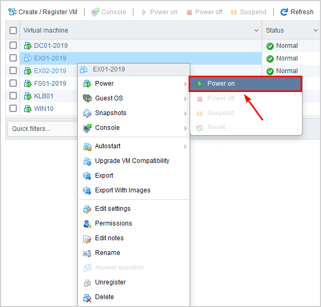Click the Rename icon
321x307 pixels.
[87, 253]
